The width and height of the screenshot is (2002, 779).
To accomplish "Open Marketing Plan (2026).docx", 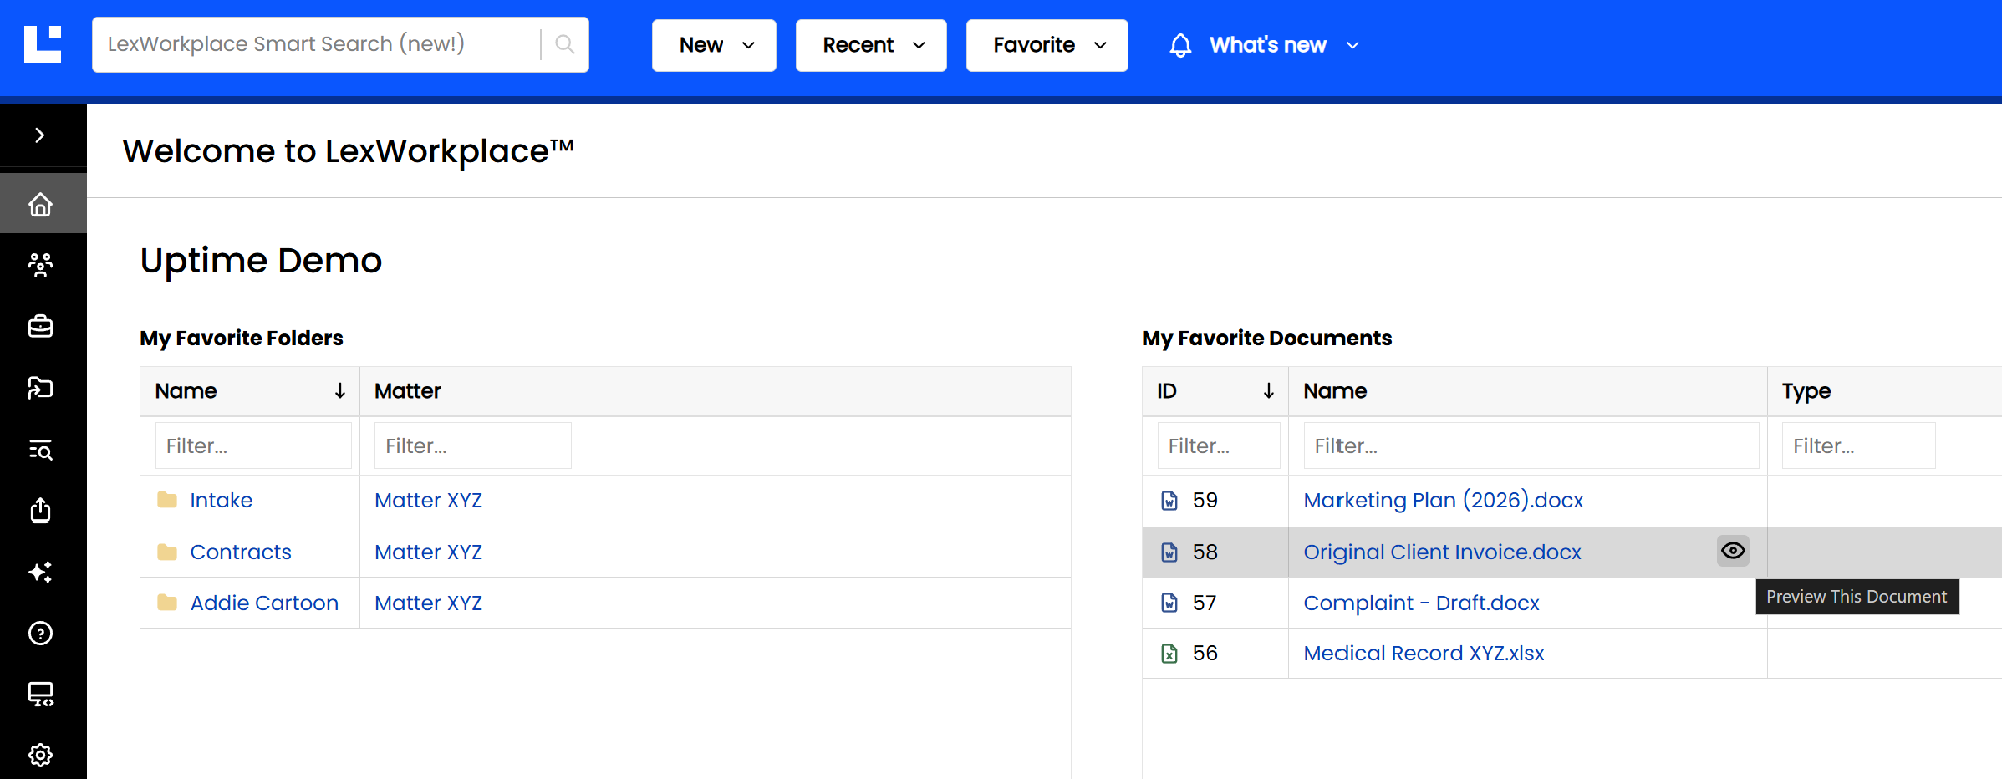I will 1444,500.
